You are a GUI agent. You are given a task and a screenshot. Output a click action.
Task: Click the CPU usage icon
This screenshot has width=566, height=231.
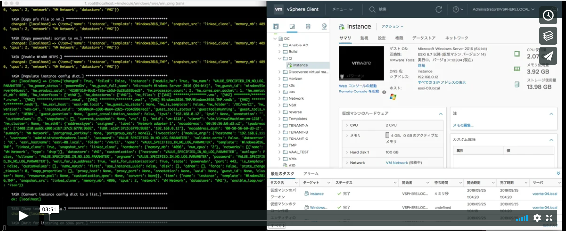(x=517, y=54)
